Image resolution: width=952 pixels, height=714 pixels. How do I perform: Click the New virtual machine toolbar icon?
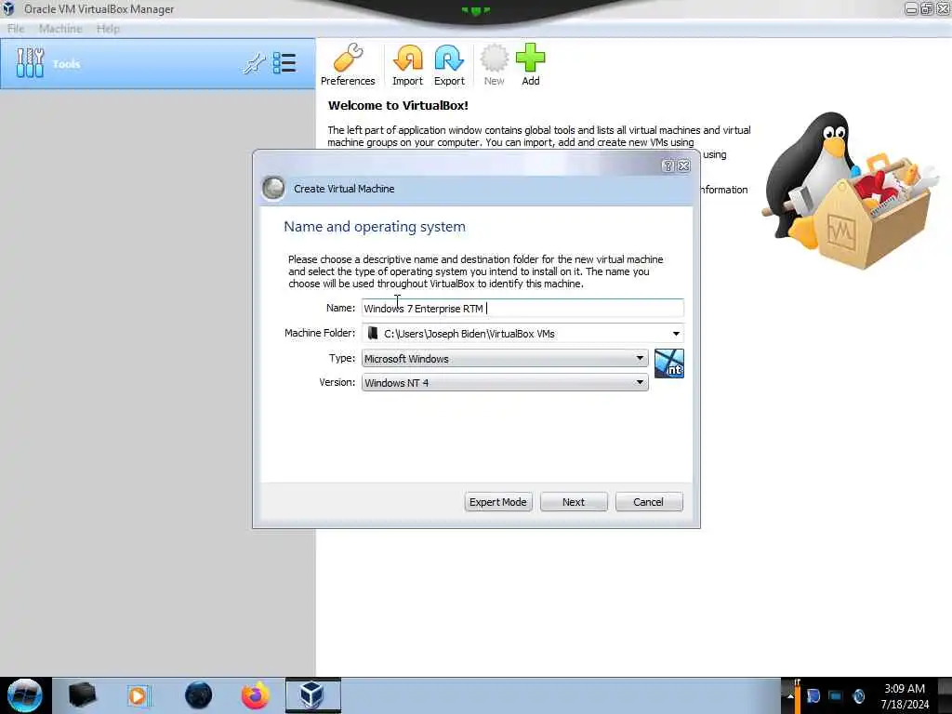[x=494, y=65]
